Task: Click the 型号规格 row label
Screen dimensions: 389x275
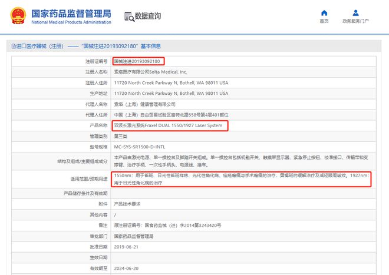Action: pyautogui.click(x=98, y=147)
